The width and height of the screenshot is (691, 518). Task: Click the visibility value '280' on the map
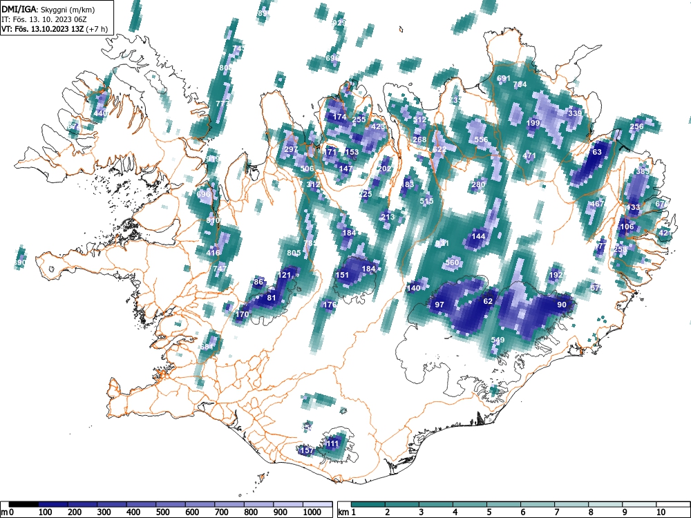click(x=479, y=184)
